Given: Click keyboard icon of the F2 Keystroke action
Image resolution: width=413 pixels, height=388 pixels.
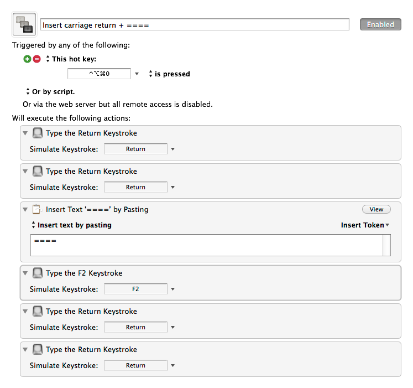Looking at the screenshot, I should point(38,273).
